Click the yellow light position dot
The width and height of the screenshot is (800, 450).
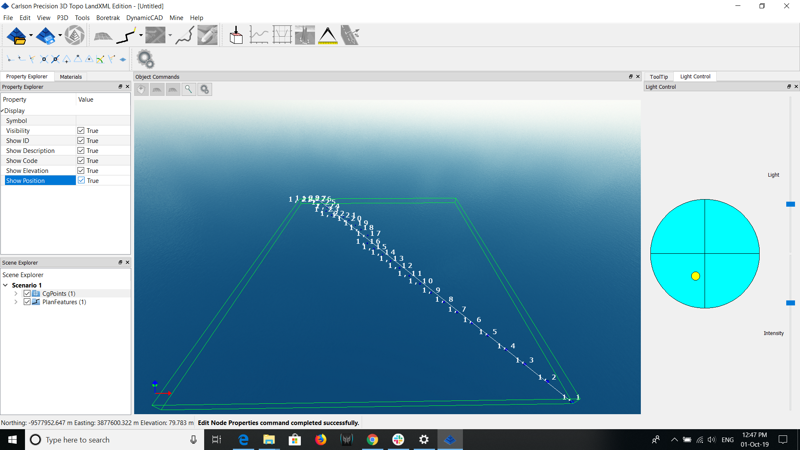[695, 276]
